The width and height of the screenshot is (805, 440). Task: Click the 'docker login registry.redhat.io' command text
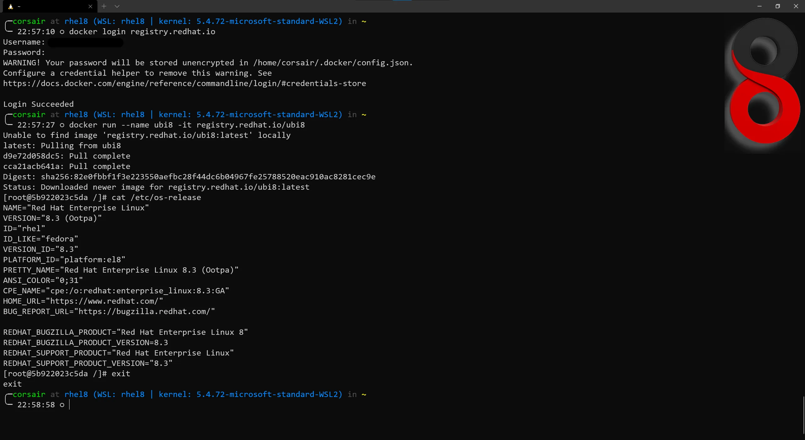coord(142,32)
